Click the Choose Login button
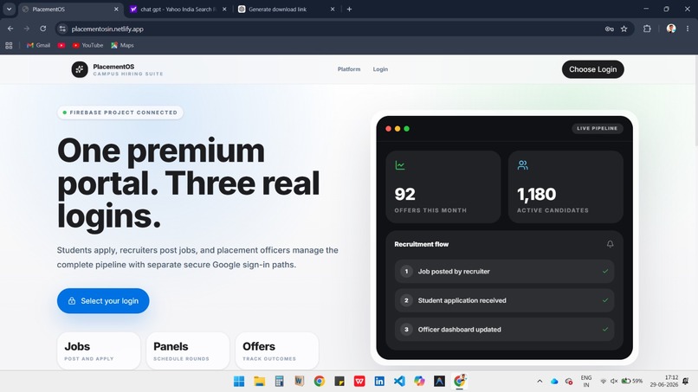The image size is (698, 392). coord(592,69)
